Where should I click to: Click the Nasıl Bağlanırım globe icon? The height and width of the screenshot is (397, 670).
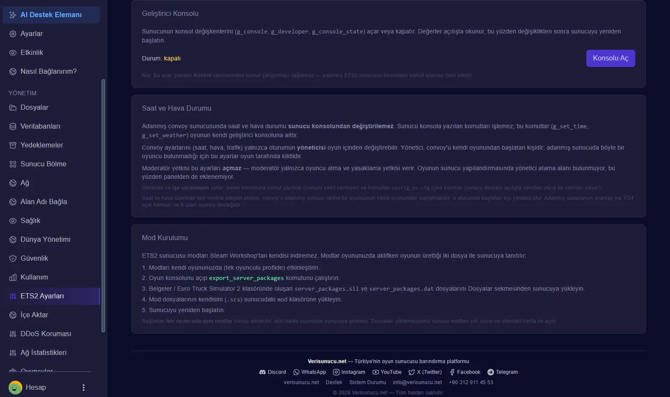13,72
